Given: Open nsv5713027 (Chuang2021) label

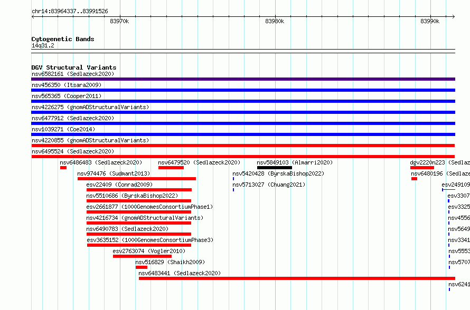Looking at the screenshot, I should click(269, 185).
